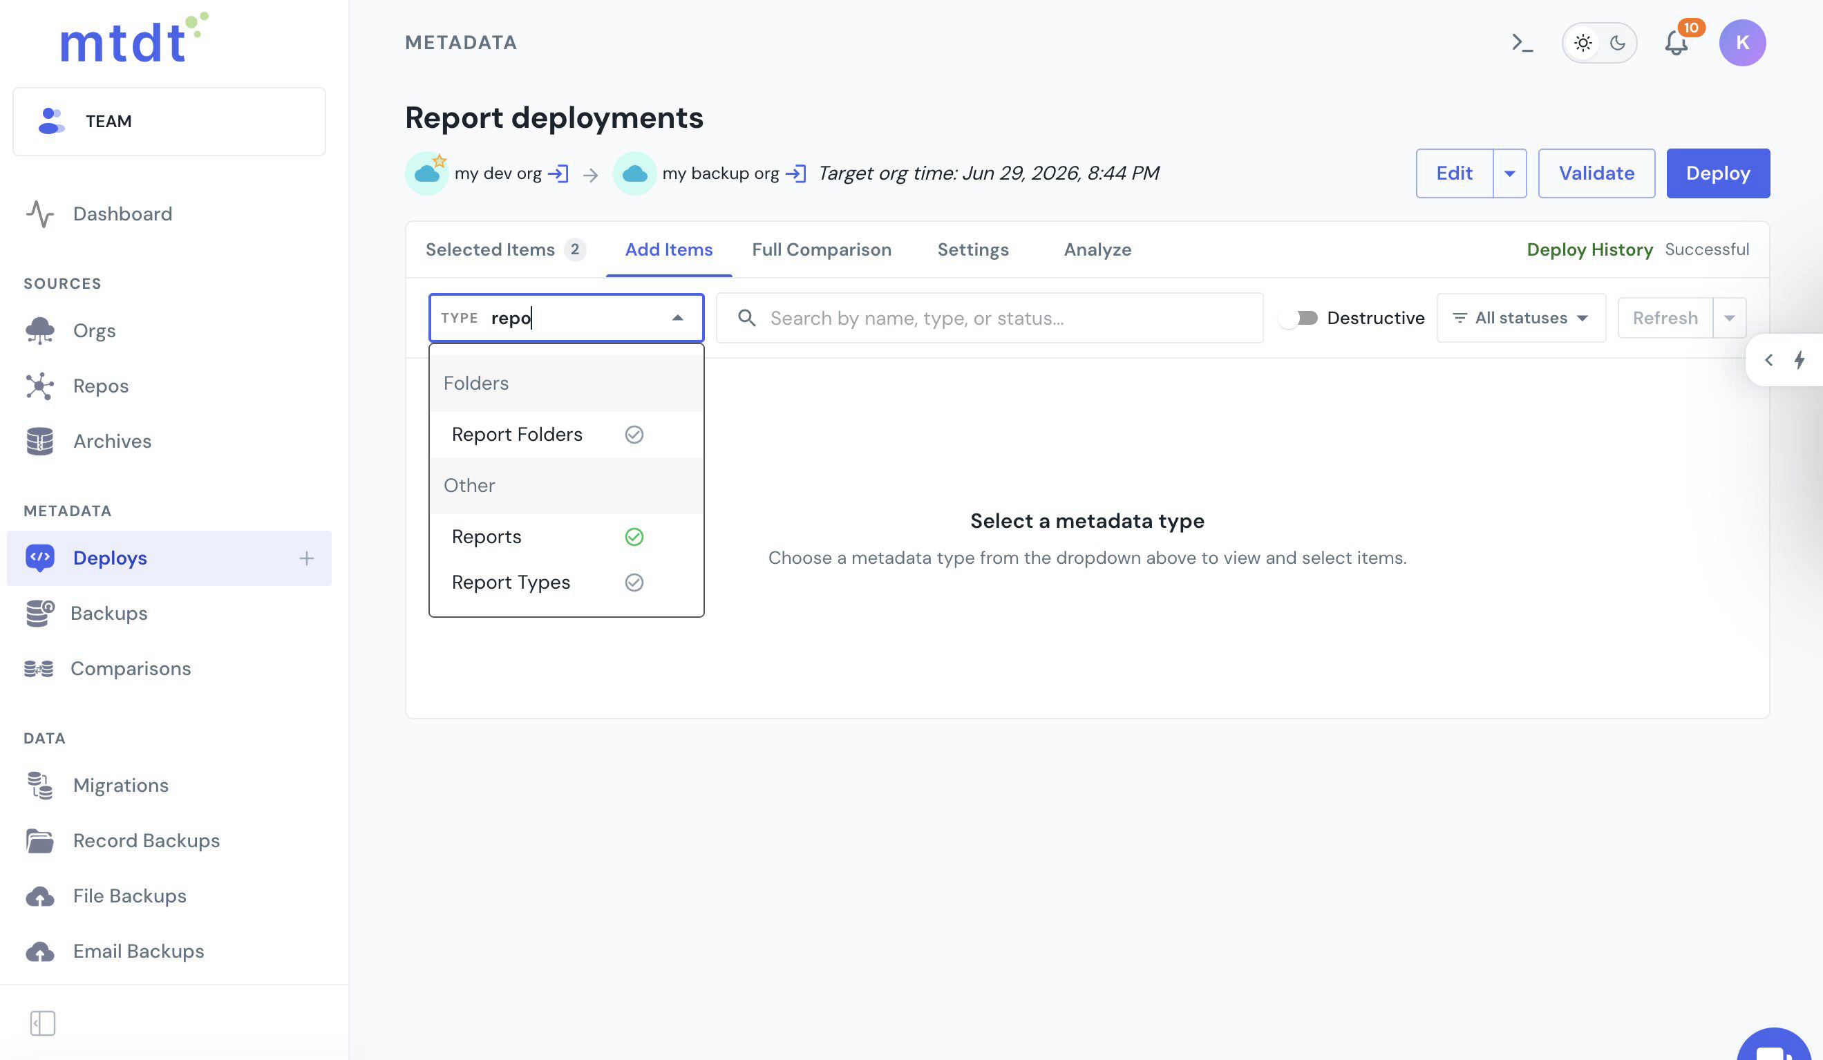Click the Dashboard pulse icon

click(40, 214)
